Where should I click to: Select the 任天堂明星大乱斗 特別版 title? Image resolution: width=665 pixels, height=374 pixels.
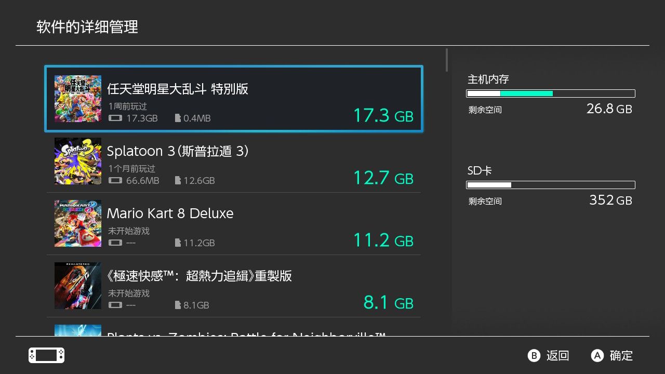pyautogui.click(x=178, y=89)
